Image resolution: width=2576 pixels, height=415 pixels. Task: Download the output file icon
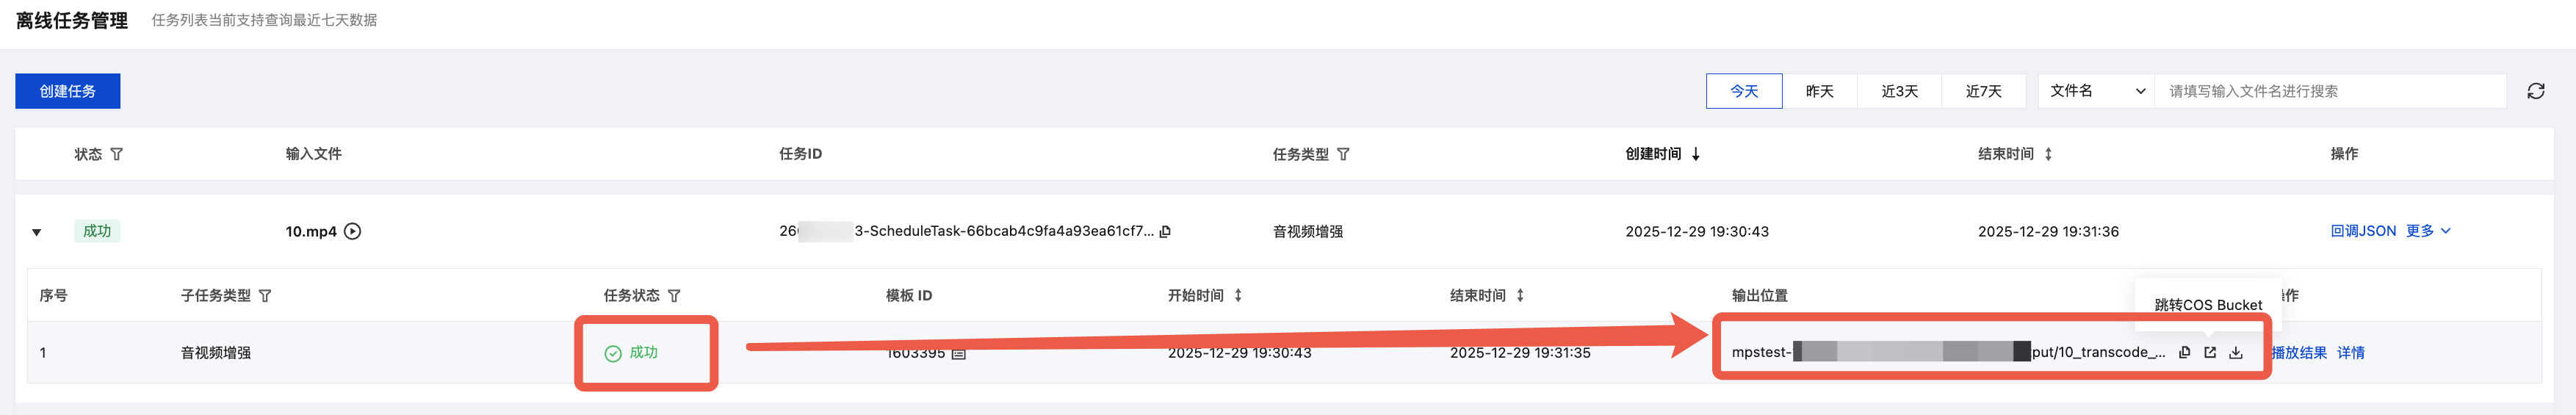pyautogui.click(x=2236, y=352)
